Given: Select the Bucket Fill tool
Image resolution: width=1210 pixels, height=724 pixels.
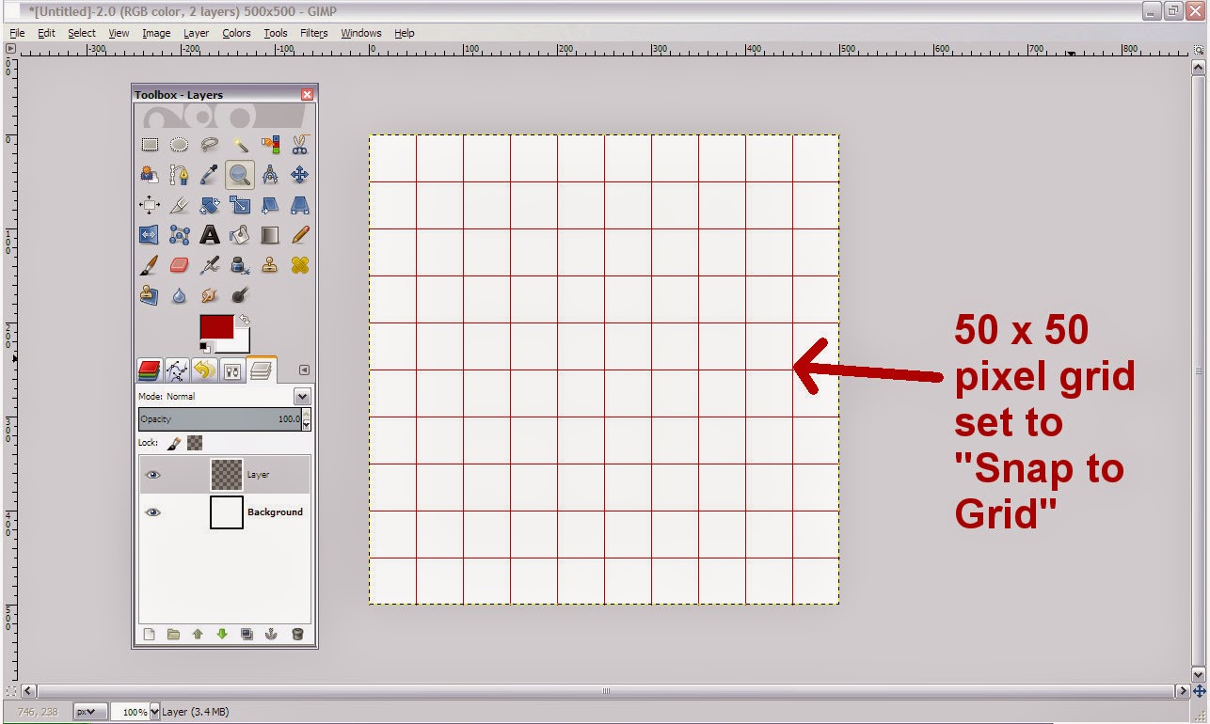Looking at the screenshot, I should tap(240, 235).
